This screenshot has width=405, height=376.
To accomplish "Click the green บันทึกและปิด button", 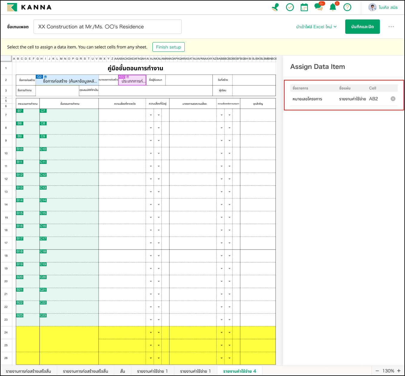I will (362, 27).
